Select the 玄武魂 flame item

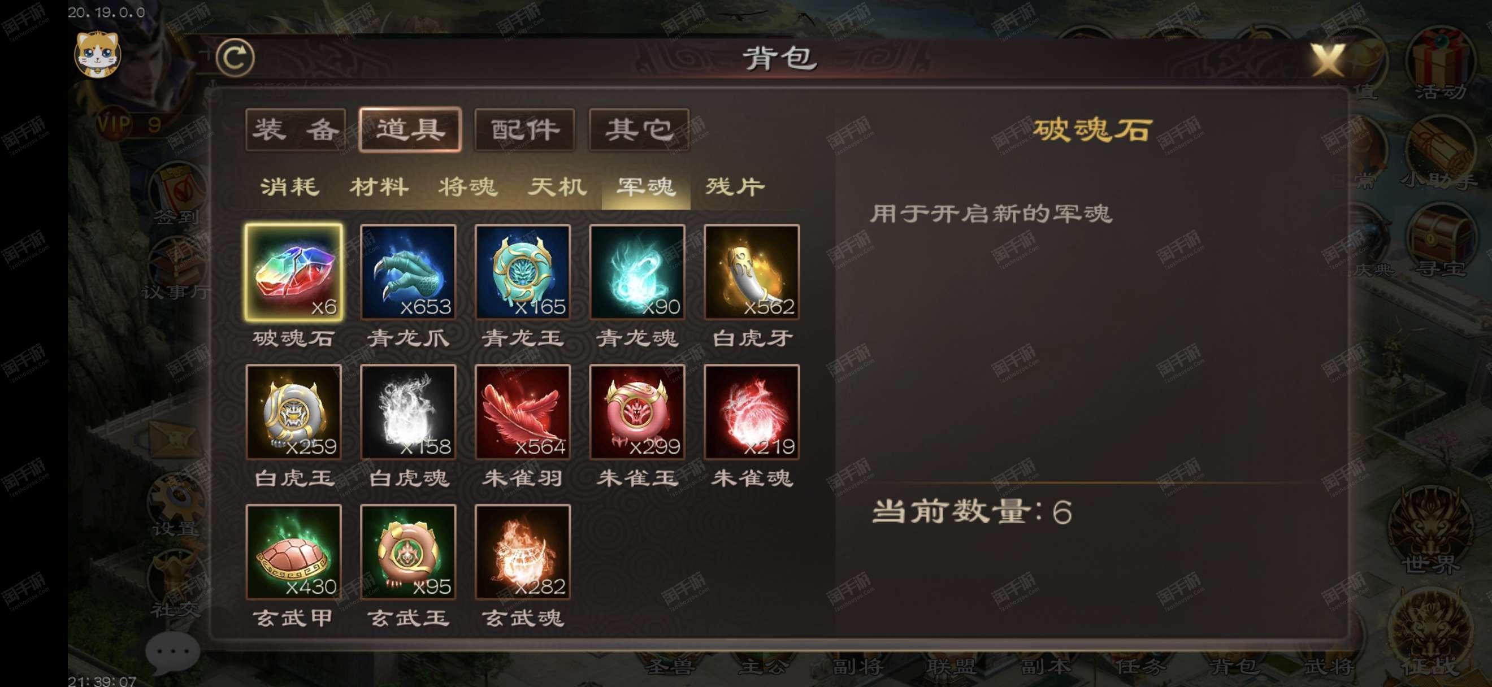(522, 552)
